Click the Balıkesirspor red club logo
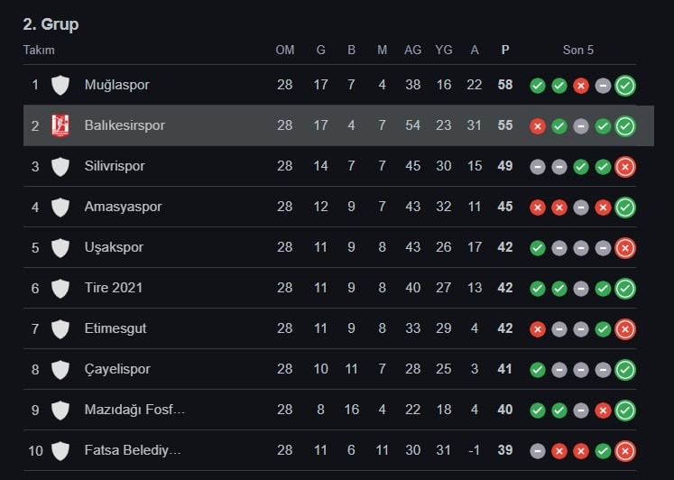The image size is (674, 480). tap(60, 125)
